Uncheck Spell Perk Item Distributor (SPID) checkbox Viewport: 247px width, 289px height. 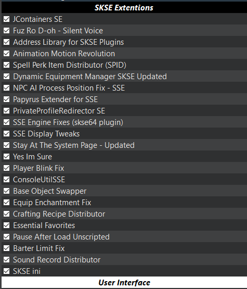pos(7,65)
